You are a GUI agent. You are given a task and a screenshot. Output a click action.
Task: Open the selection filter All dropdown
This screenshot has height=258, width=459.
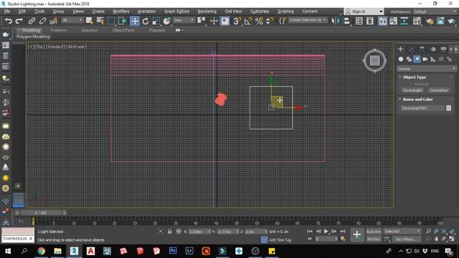72,20
